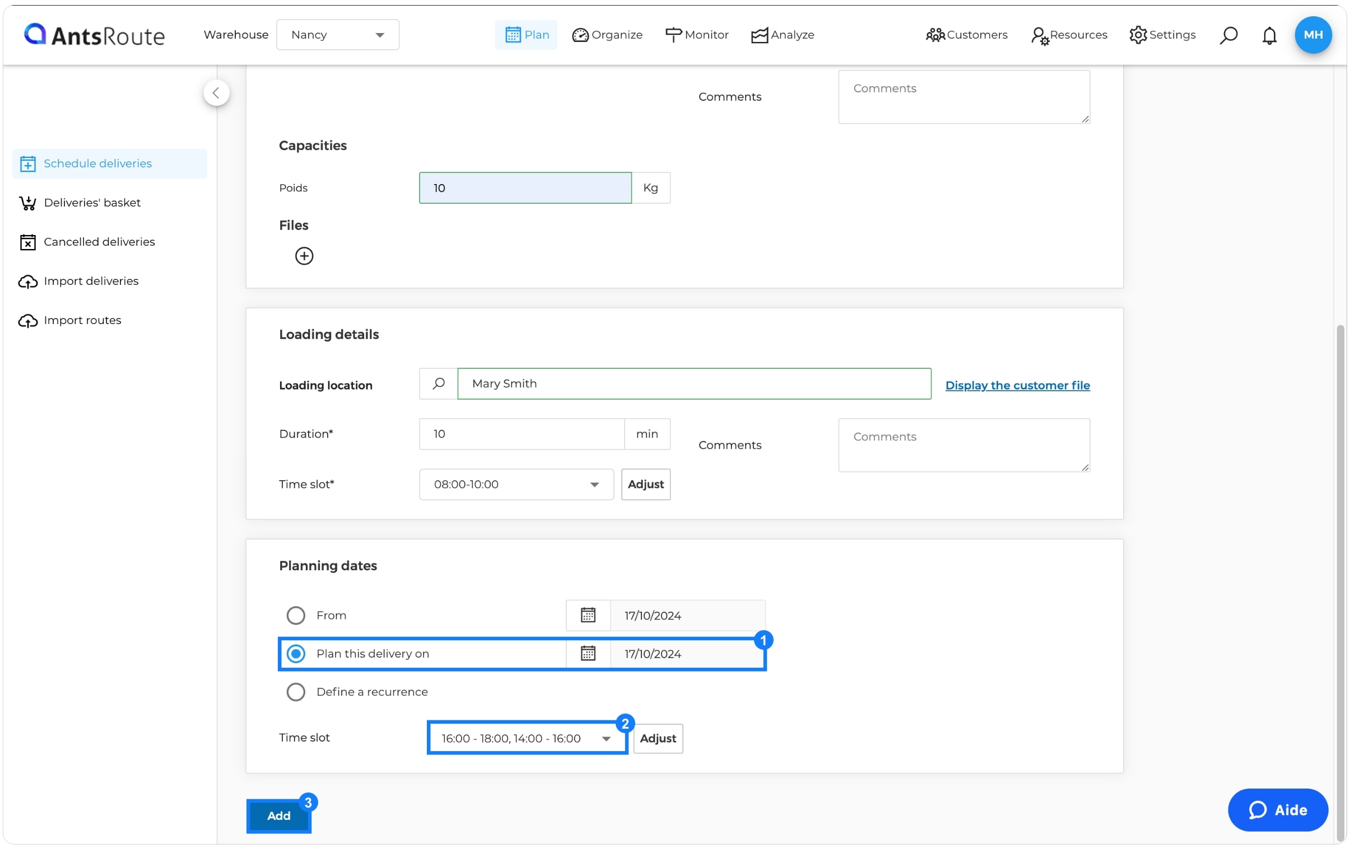Click the Loading details Comments text area
The image size is (1350, 849).
963,445
